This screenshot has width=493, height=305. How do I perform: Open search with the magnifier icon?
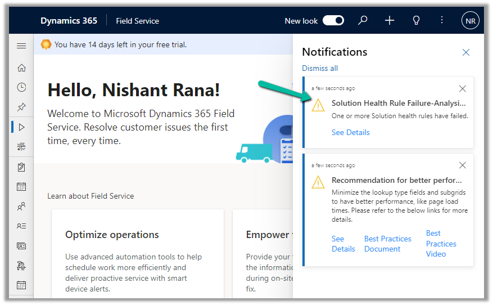tap(363, 21)
